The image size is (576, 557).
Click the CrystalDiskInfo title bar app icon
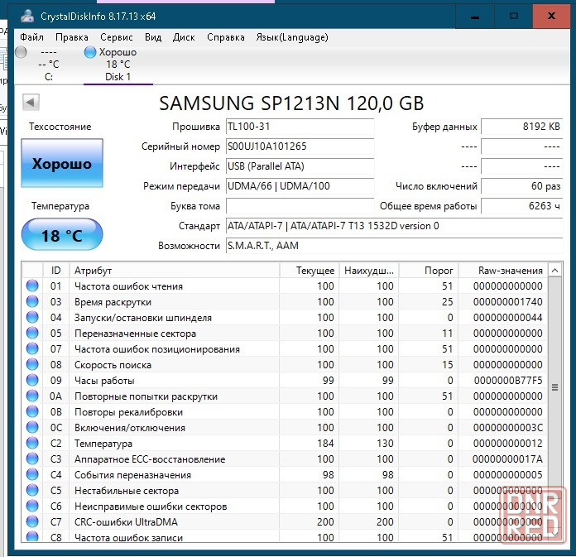click(27, 16)
